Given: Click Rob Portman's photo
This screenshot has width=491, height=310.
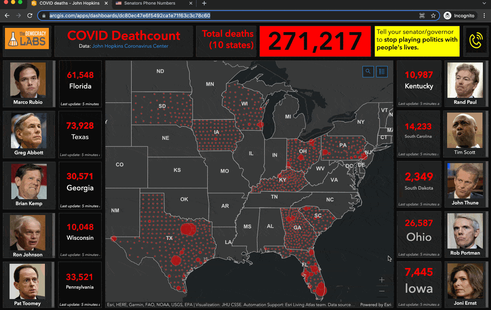Looking at the screenshot, I should 465,231.
